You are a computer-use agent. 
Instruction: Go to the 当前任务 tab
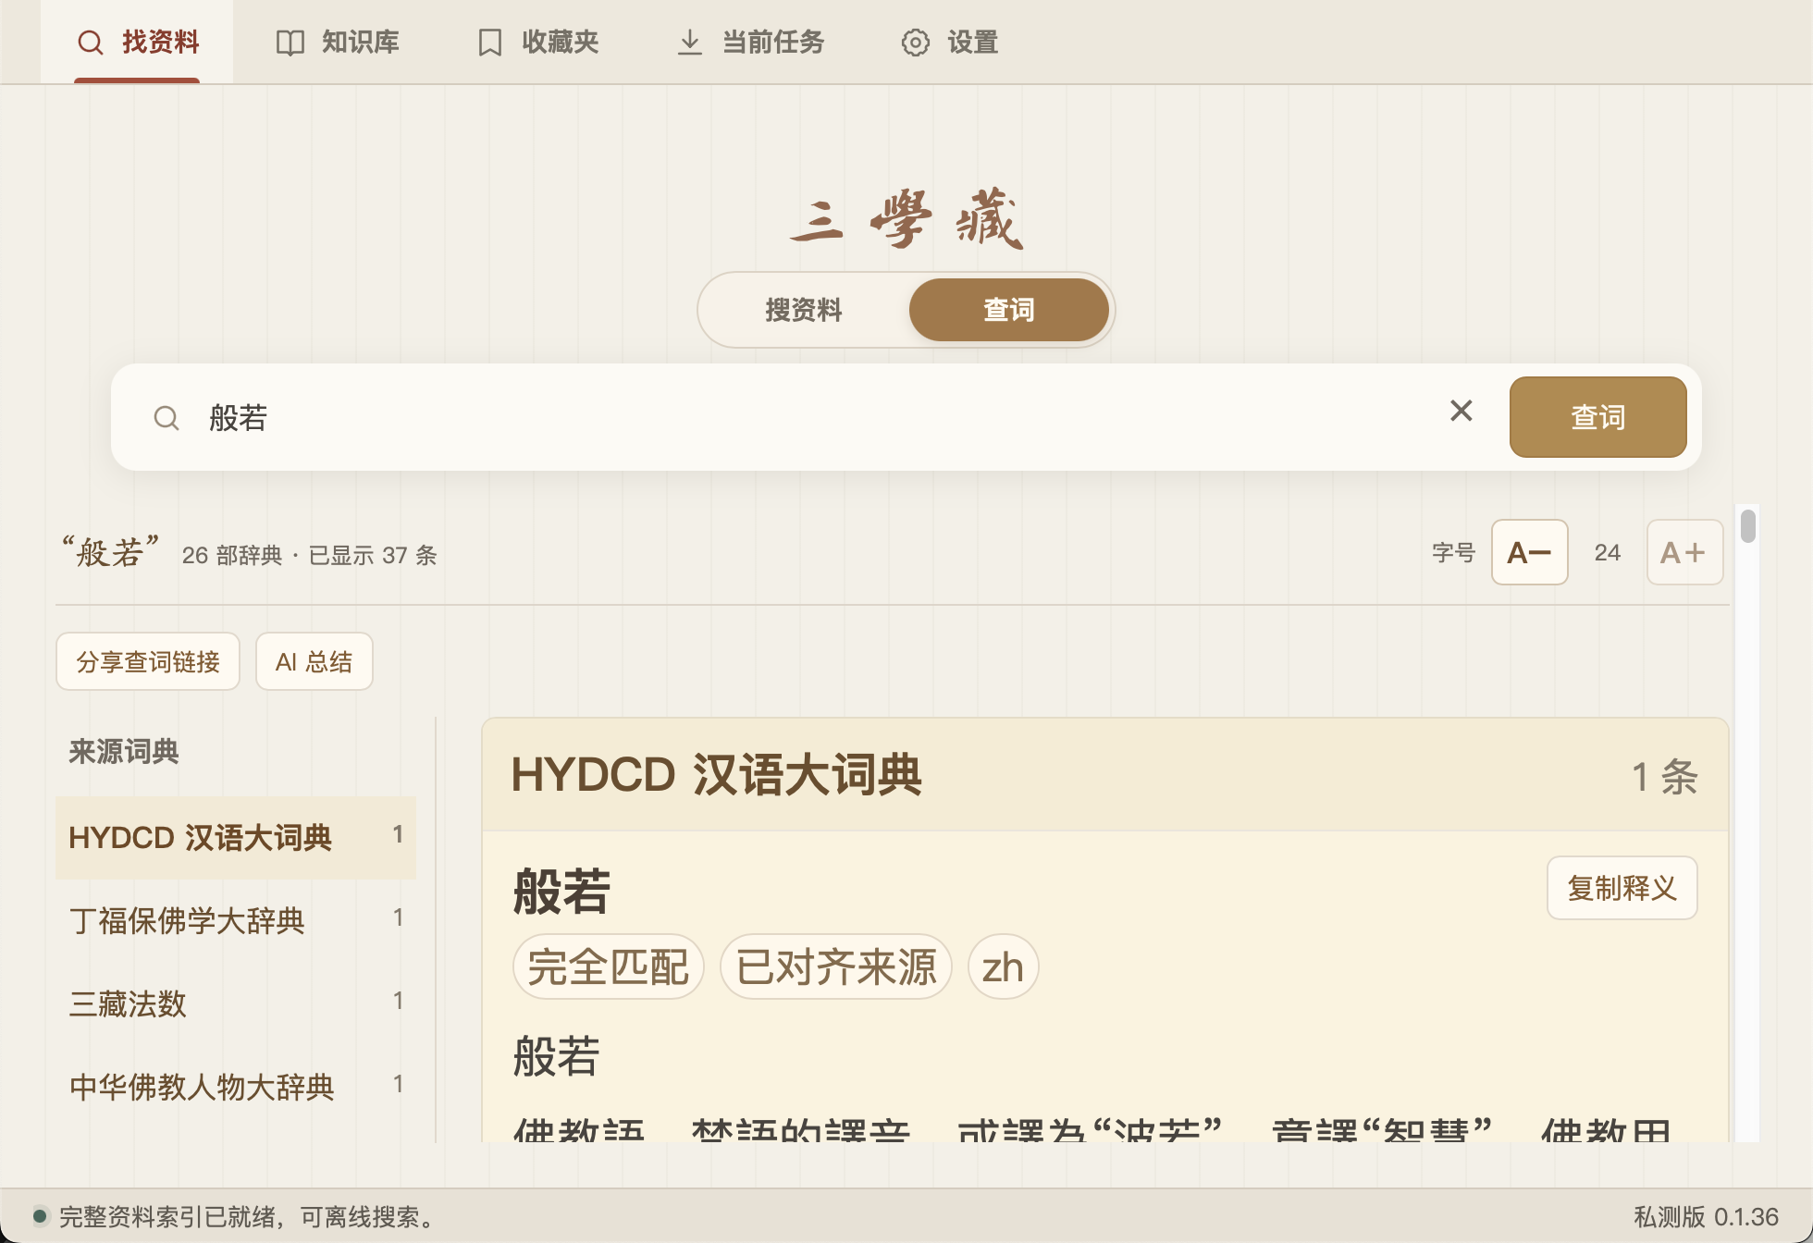pyautogui.click(x=750, y=43)
